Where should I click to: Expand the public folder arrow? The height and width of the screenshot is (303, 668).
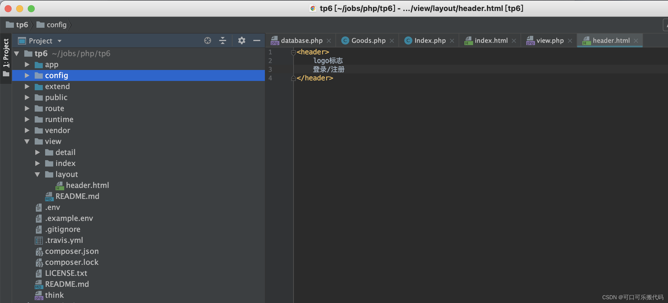[27, 97]
